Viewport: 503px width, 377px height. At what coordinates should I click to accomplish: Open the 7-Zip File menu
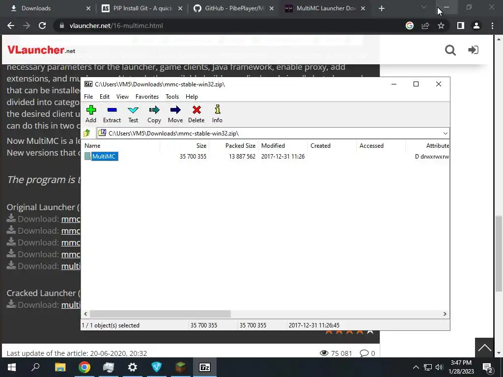coord(88,97)
